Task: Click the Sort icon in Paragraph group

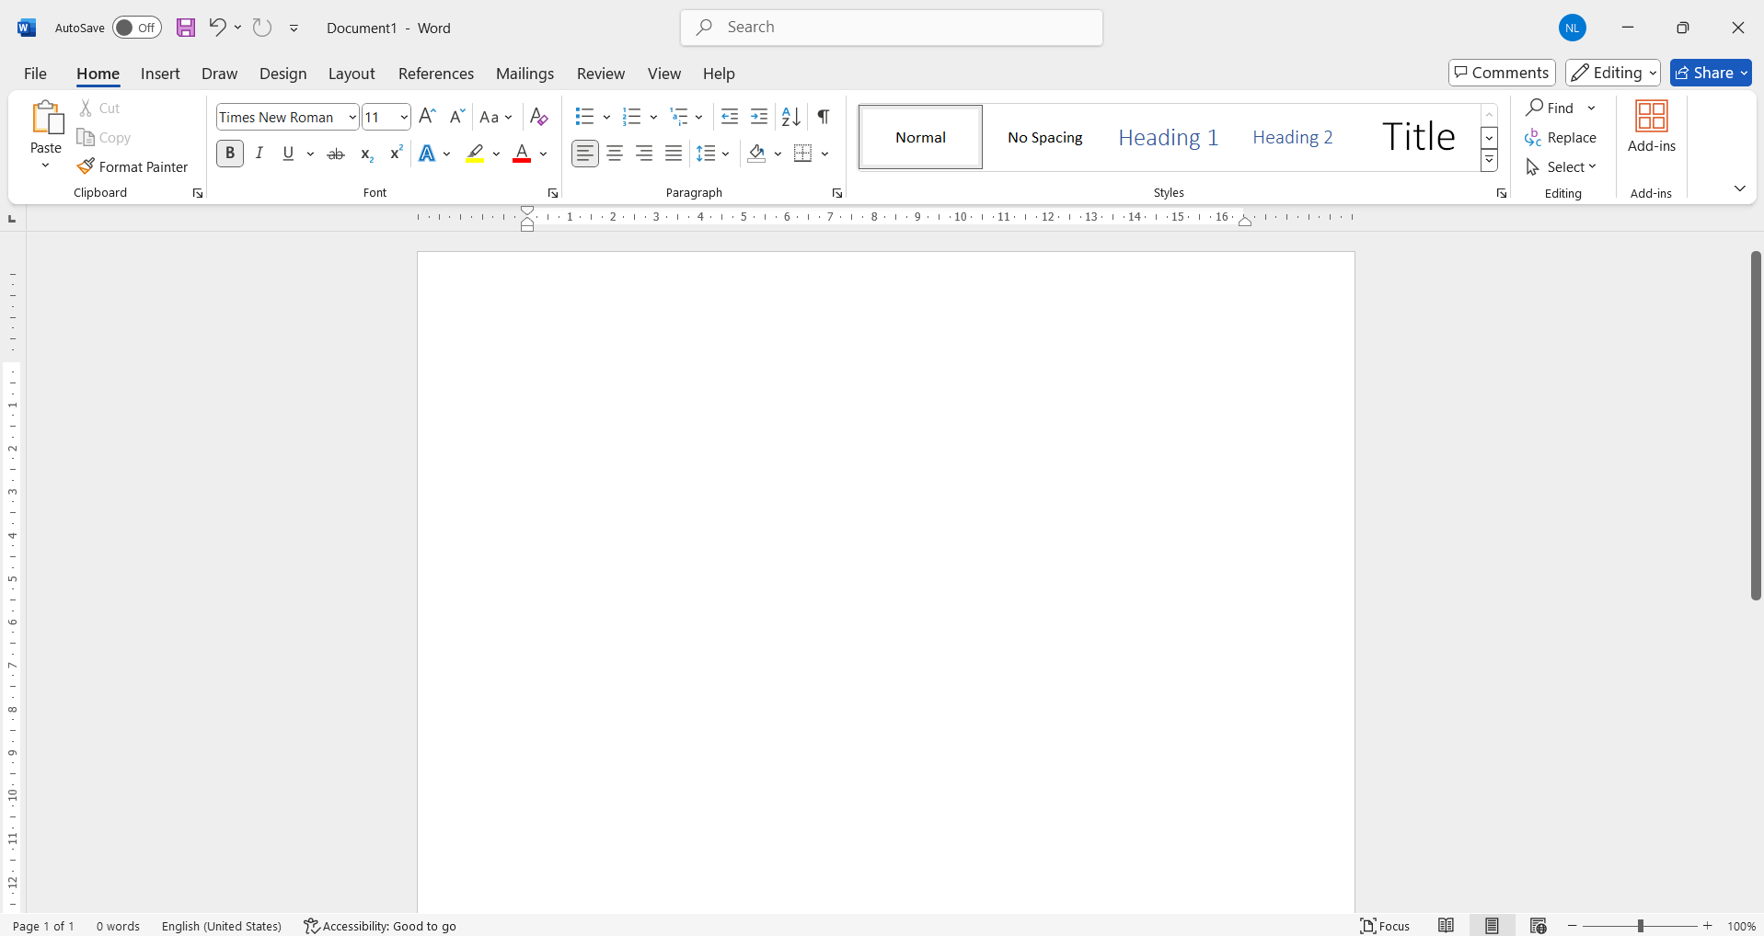Action: pyautogui.click(x=790, y=117)
